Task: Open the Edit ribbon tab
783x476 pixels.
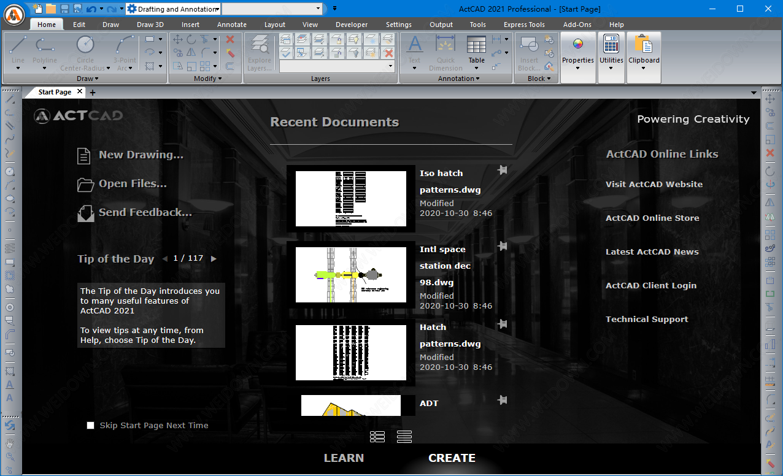Action: coord(79,25)
